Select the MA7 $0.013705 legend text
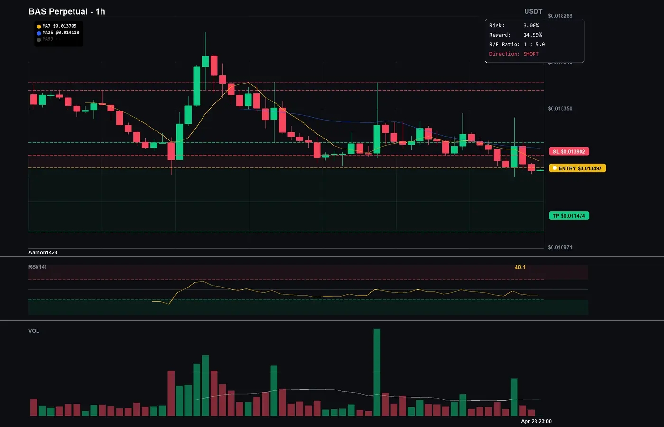664x427 pixels. (59, 26)
